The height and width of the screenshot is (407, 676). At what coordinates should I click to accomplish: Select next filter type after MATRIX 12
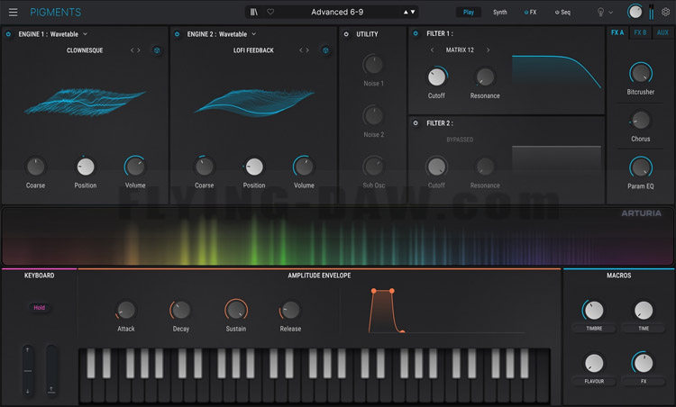pos(488,50)
